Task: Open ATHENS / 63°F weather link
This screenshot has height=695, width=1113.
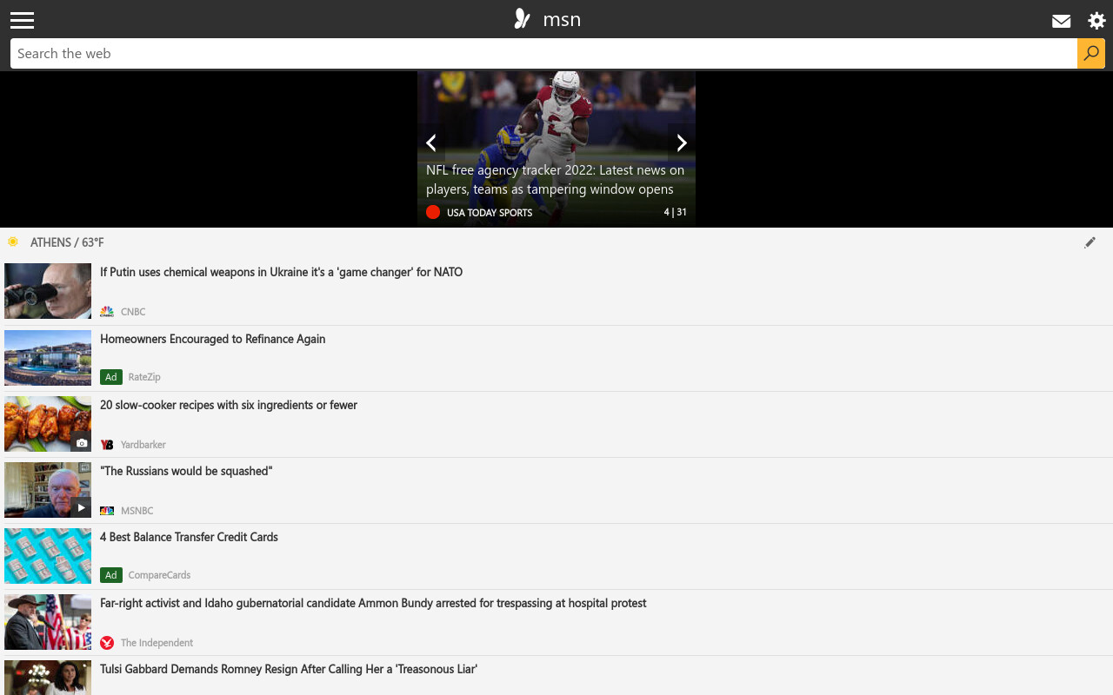Action: (x=67, y=242)
